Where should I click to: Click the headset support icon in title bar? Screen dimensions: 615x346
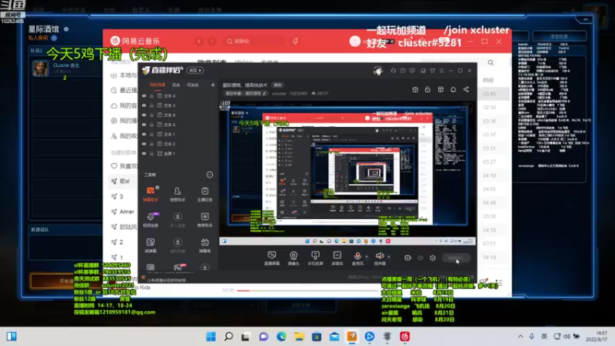click(393, 71)
